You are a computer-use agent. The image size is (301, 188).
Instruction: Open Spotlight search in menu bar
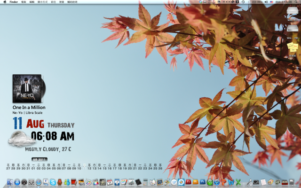[x=297, y=2]
